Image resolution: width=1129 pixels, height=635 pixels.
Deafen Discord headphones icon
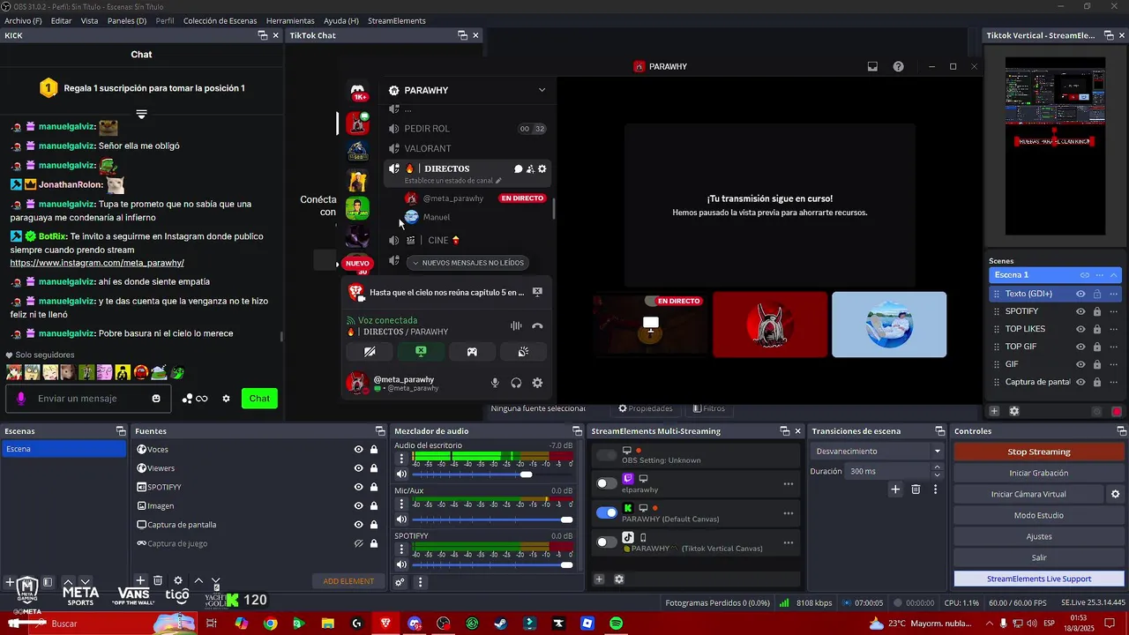516,383
